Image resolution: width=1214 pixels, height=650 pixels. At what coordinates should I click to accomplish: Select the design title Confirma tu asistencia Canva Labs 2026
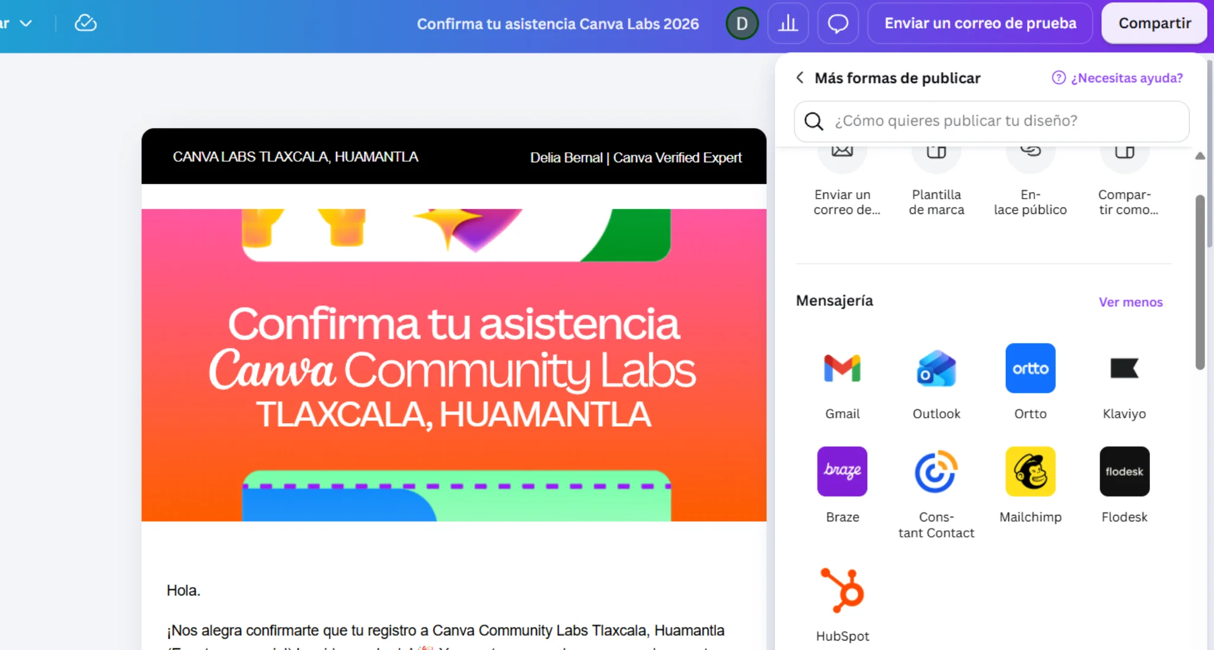558,24
